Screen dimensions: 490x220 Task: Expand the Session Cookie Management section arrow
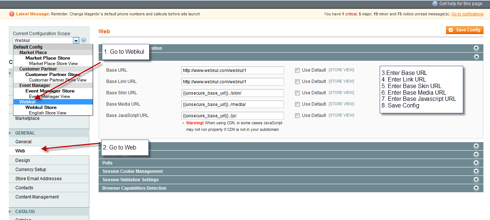tap(476, 171)
